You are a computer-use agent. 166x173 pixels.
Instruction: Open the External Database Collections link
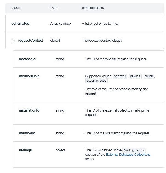(x=128, y=155)
